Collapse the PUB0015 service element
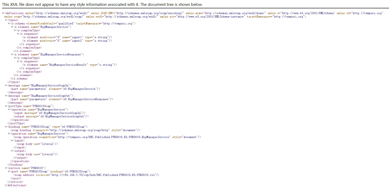This screenshot has height=192, width=389. click(x=6, y=168)
